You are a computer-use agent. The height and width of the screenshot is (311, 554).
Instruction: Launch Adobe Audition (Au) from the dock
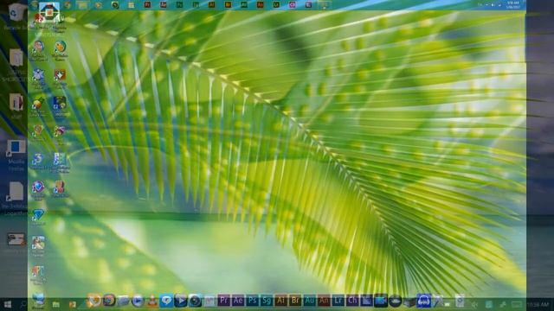tap(310, 301)
